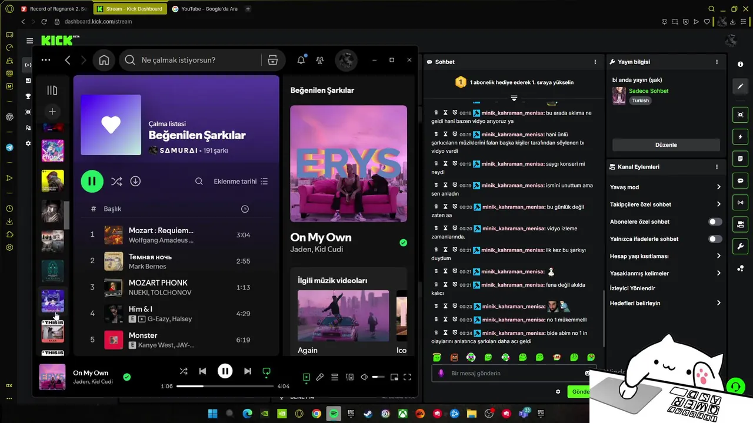Download the Beğenilen Şarkılar playlist
Viewport: 753px width, 423px height.
pos(135,182)
